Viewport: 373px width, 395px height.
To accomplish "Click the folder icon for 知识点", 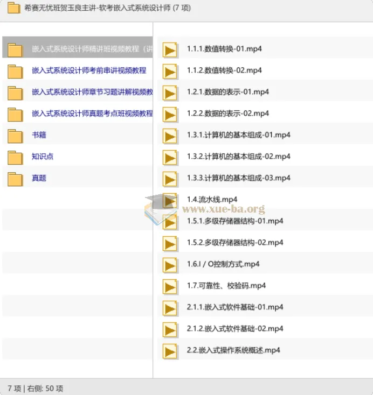I will 15,158.
